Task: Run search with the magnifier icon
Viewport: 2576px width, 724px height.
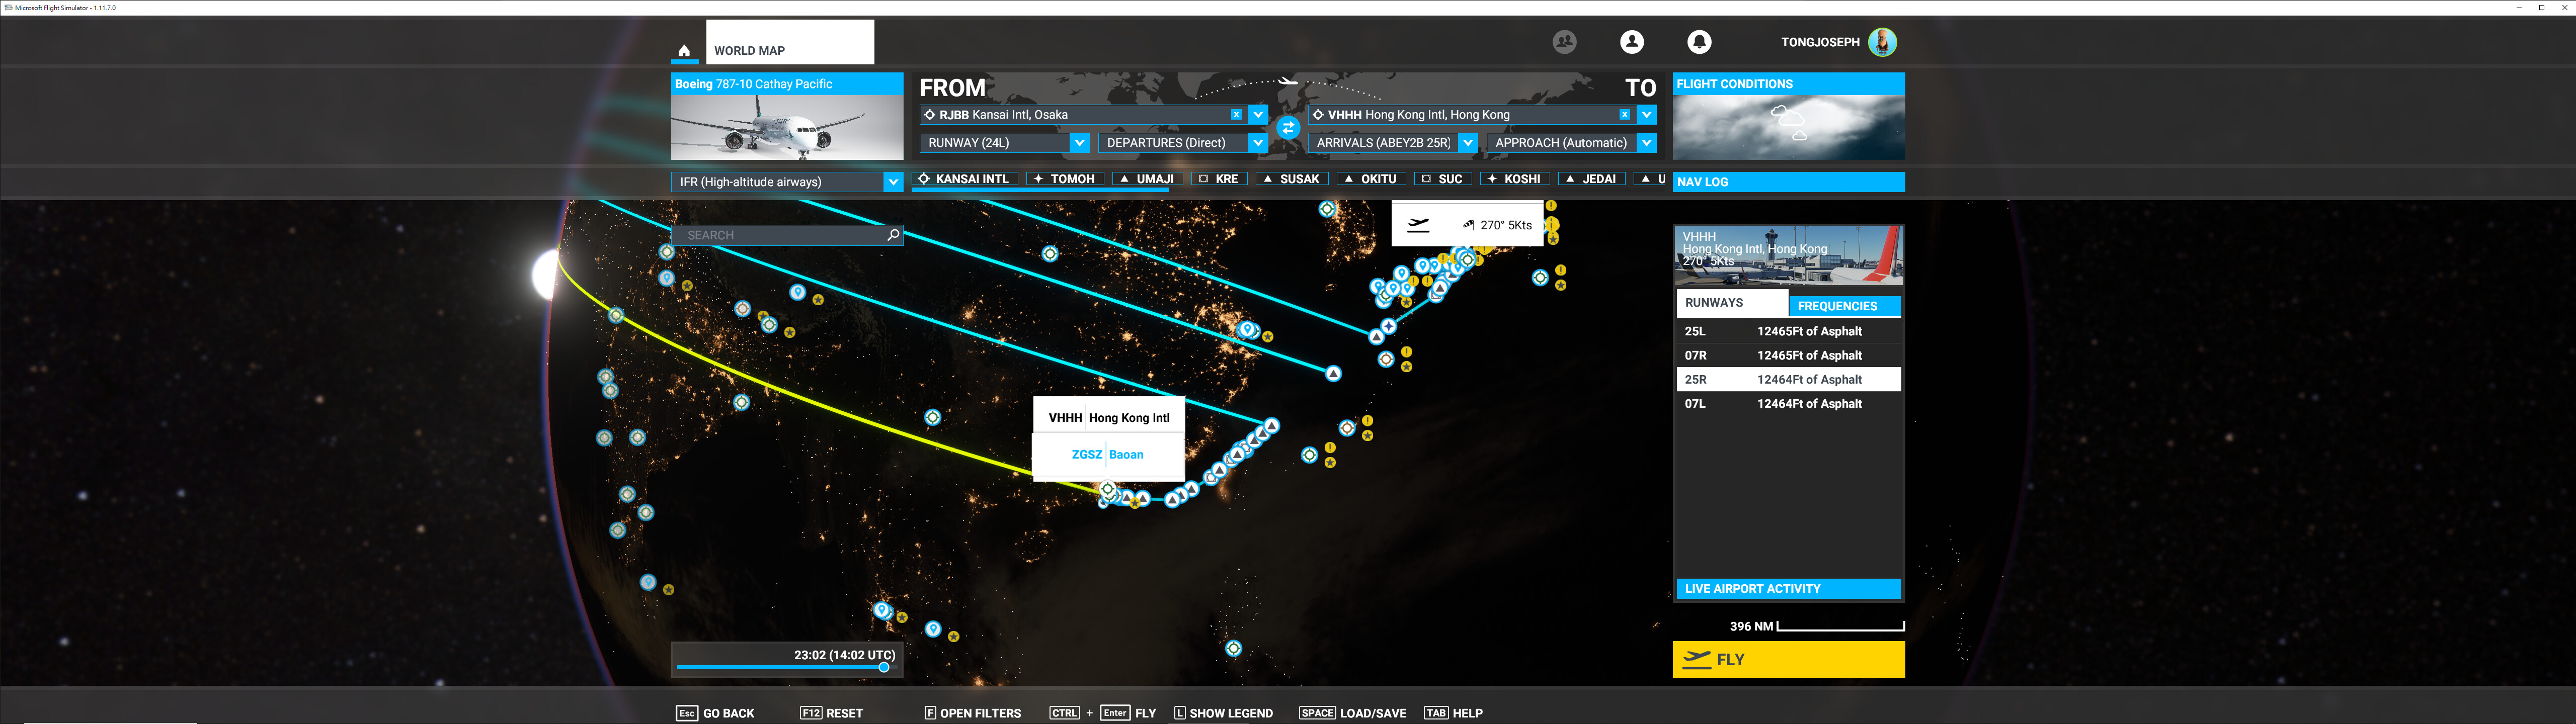Action: pos(893,235)
